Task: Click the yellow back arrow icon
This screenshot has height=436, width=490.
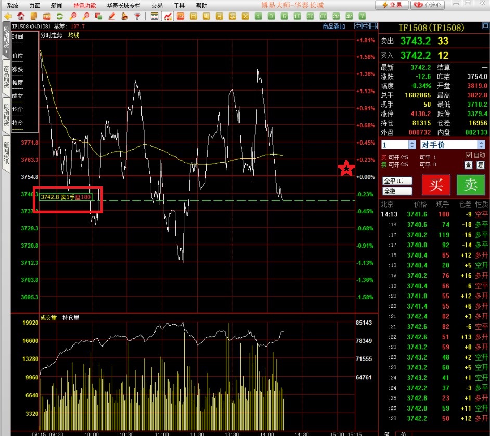Action: 8,16
